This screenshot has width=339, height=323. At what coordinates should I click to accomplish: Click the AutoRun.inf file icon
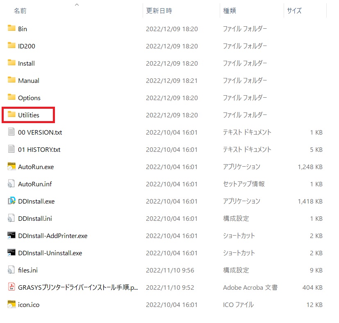(11, 183)
